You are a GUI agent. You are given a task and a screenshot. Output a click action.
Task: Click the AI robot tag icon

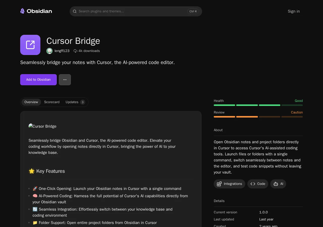[x=276, y=184]
